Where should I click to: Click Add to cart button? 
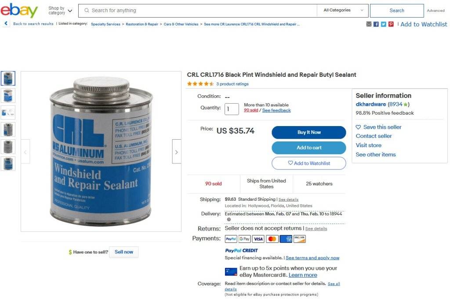pyautogui.click(x=309, y=148)
